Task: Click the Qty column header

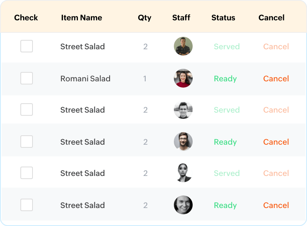Action: coord(144,18)
